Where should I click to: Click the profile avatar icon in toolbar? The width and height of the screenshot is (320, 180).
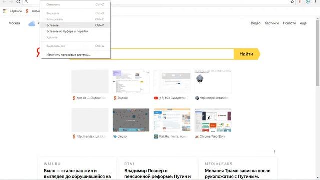(x=308, y=2)
